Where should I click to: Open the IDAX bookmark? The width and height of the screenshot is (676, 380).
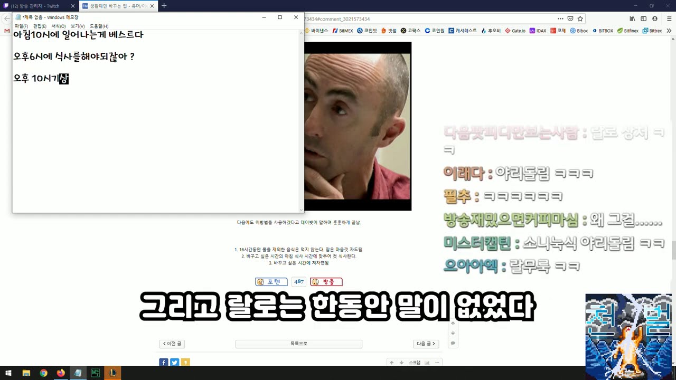coord(538,31)
